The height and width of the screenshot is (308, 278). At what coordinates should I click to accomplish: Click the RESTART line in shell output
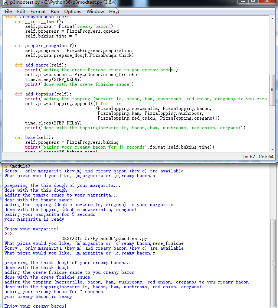tap(104, 239)
